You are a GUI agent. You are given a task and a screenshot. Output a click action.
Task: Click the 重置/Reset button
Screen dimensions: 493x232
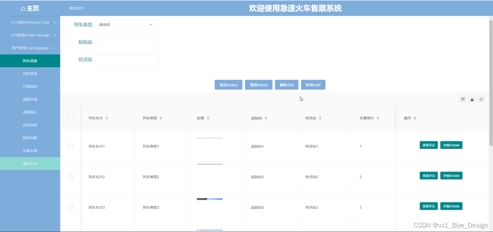pyautogui.click(x=259, y=85)
